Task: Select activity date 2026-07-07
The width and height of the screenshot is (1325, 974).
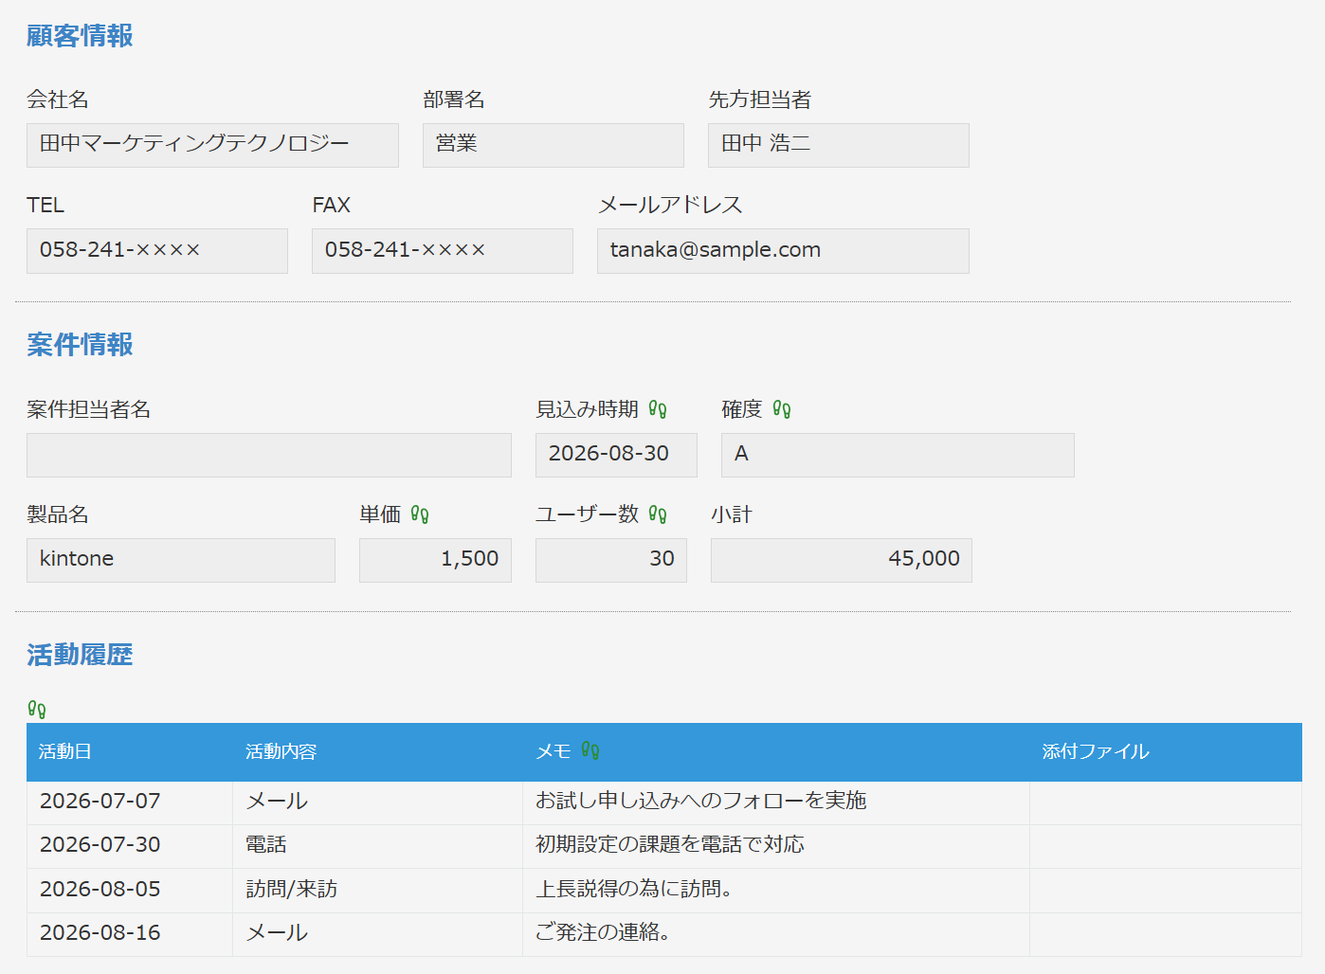Action: click(100, 802)
